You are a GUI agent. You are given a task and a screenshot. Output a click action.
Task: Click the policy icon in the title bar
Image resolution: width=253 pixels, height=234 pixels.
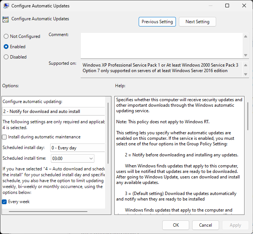(6, 6)
